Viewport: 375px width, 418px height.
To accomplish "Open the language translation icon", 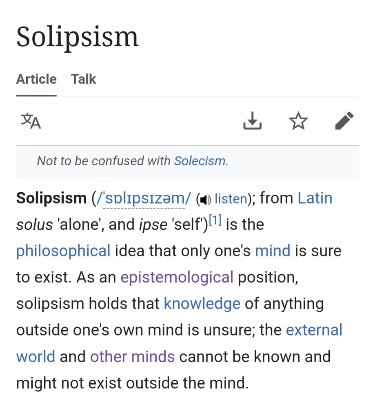I will (31, 121).
